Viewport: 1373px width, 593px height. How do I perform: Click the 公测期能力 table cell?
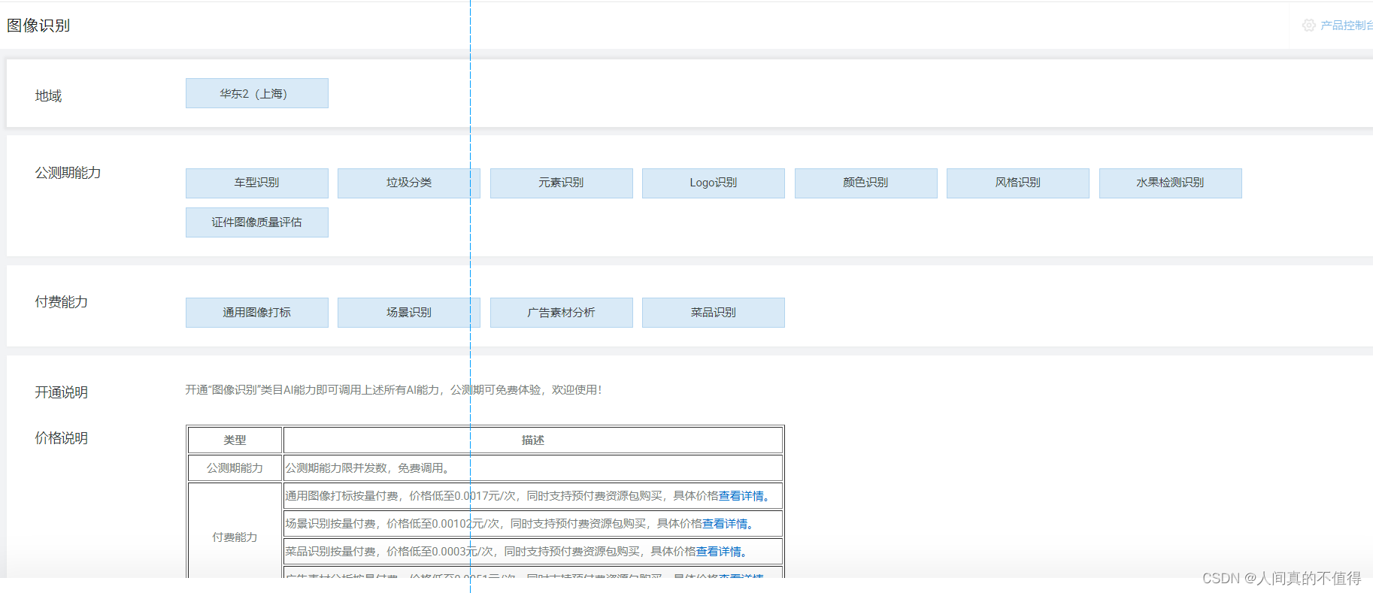point(235,468)
